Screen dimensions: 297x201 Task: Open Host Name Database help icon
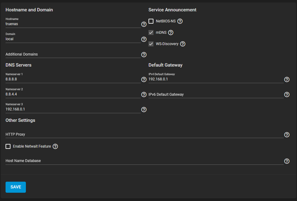287,161
